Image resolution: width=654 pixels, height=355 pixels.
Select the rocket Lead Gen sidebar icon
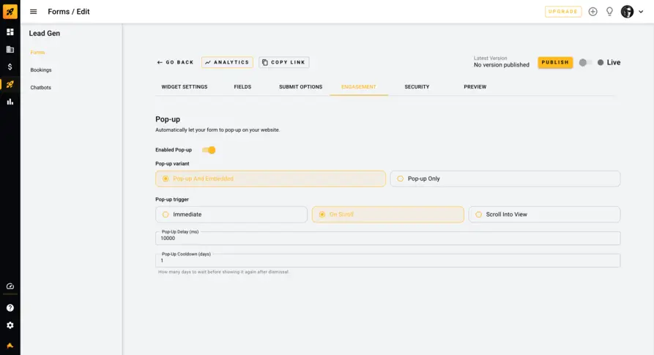pos(10,84)
